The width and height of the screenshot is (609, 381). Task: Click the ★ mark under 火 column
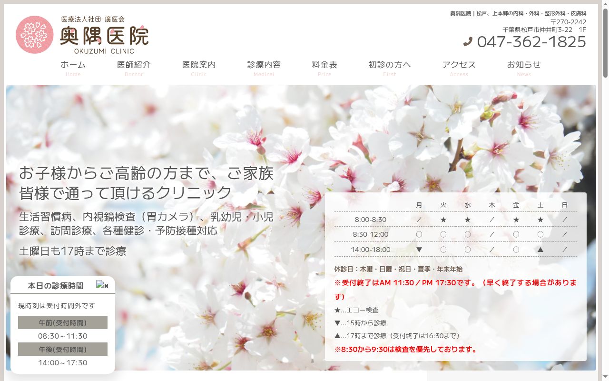(x=443, y=220)
